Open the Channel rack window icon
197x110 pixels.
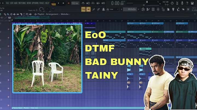tap(153, 9)
